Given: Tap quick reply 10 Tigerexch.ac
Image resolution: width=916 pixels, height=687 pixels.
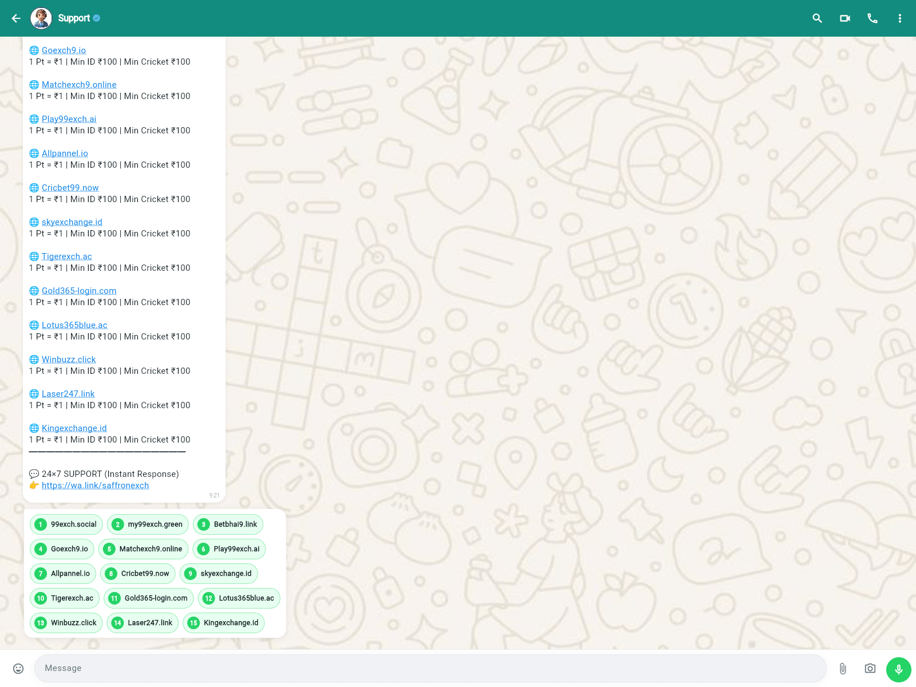Looking at the screenshot, I should click(x=65, y=598).
